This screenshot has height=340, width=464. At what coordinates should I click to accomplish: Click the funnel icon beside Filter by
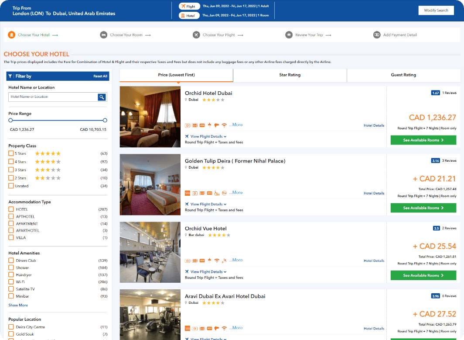point(10,76)
